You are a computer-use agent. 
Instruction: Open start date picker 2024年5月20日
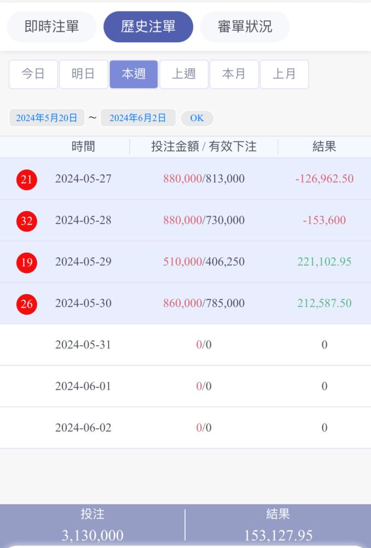tap(47, 118)
